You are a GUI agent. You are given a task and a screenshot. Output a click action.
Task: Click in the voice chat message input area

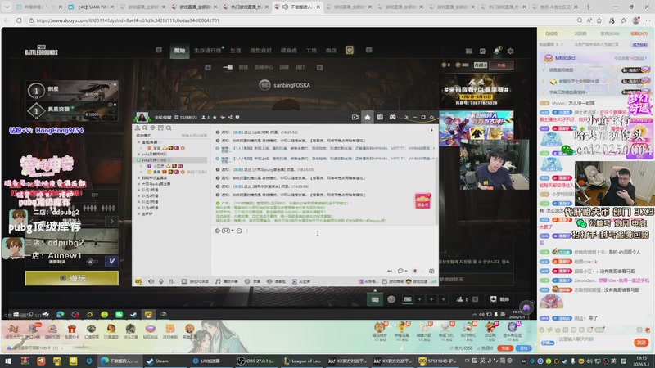324,250
